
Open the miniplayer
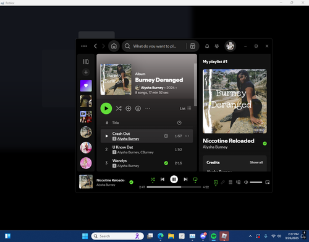(268, 182)
